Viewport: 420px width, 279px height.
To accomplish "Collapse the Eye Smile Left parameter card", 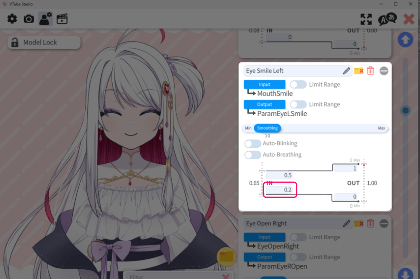I will coord(384,71).
